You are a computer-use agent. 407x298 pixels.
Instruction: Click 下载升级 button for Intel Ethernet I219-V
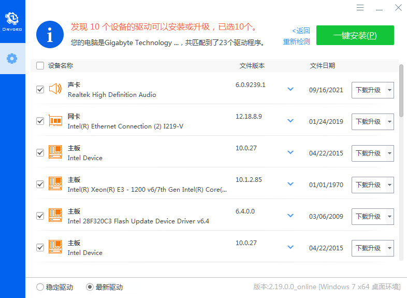tap(369, 122)
